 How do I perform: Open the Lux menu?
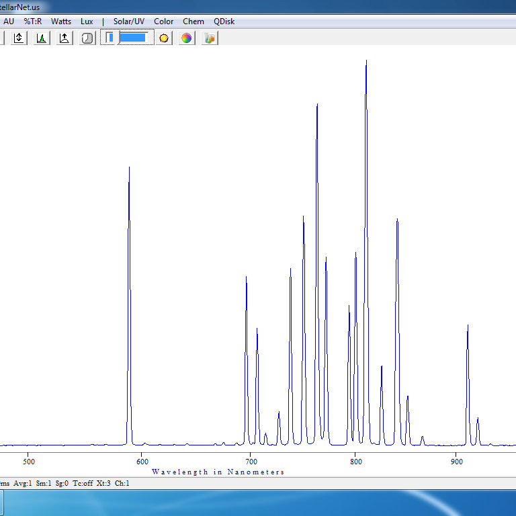tap(87, 21)
